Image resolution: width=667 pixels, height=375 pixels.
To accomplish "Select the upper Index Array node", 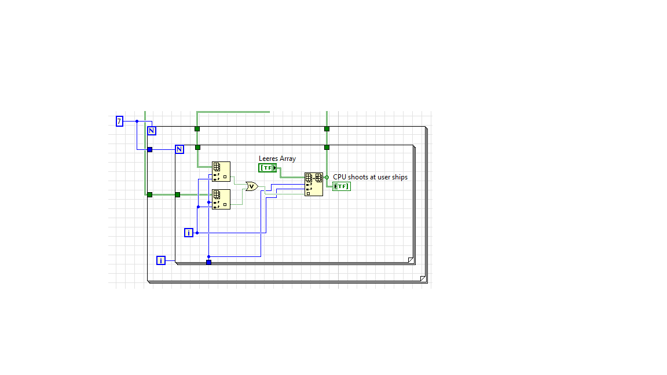I will tap(221, 171).
